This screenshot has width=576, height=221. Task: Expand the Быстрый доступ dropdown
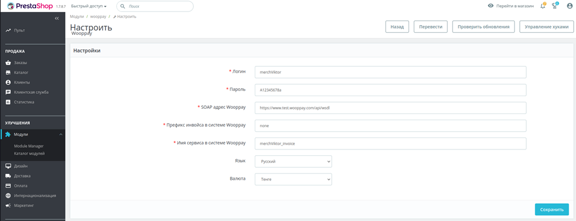point(88,6)
